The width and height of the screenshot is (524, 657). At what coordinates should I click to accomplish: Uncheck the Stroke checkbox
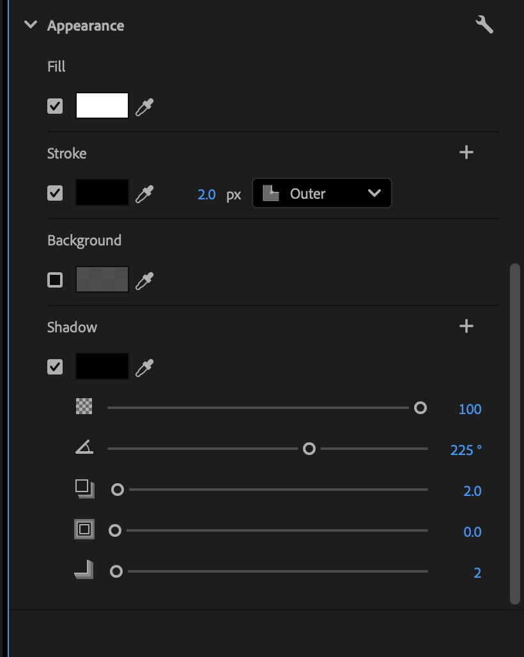(55, 194)
